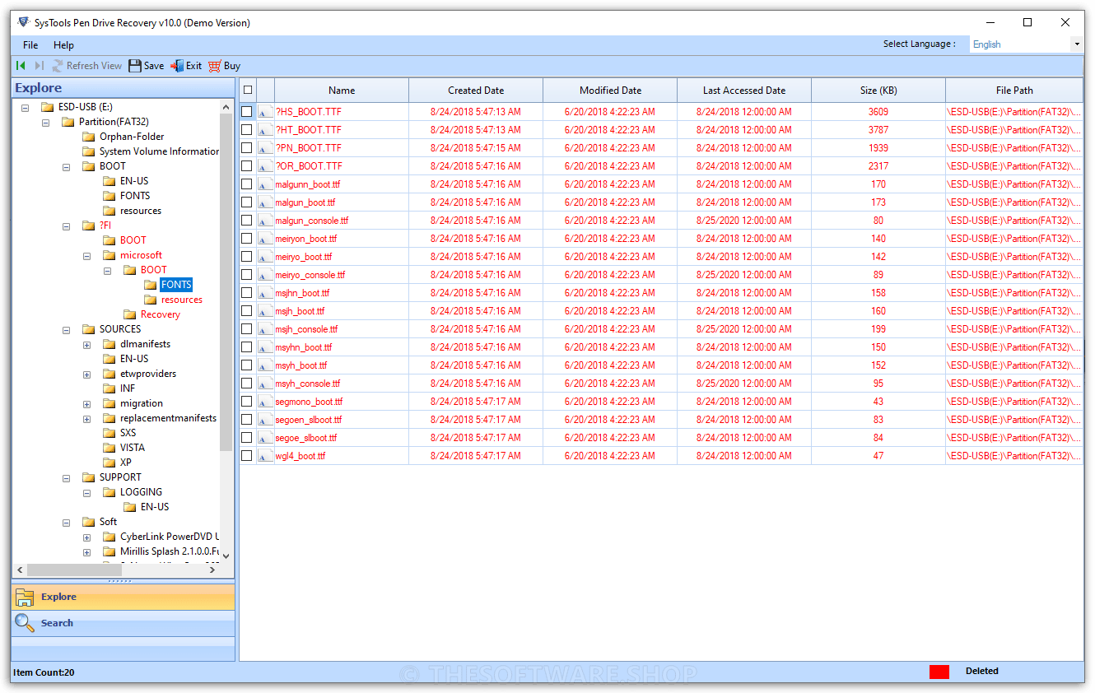Screen dimensions: 1095x693
Task: Open the Help menu
Action: (x=63, y=45)
